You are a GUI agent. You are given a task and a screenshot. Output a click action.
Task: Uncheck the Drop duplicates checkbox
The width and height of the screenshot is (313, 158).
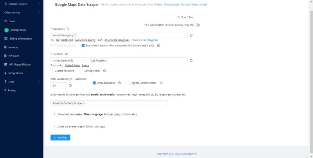pos(94,83)
